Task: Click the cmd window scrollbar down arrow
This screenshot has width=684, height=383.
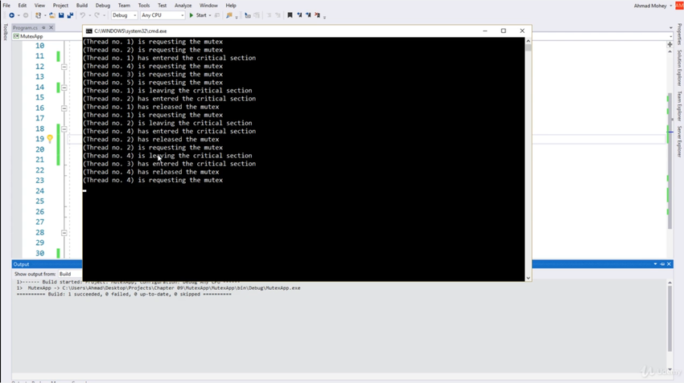Action: click(528, 278)
